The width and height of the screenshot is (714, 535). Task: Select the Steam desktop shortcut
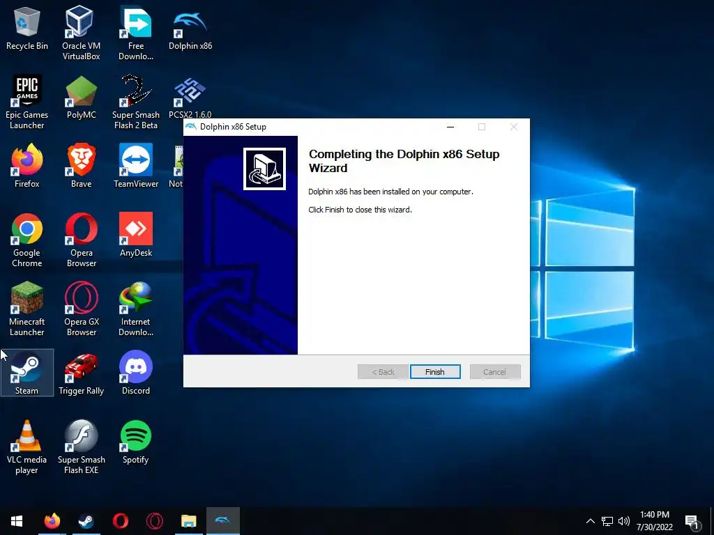pos(27,373)
